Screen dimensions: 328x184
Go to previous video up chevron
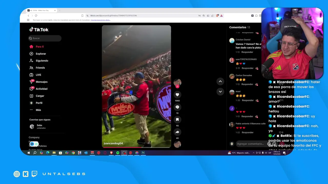click(220, 82)
